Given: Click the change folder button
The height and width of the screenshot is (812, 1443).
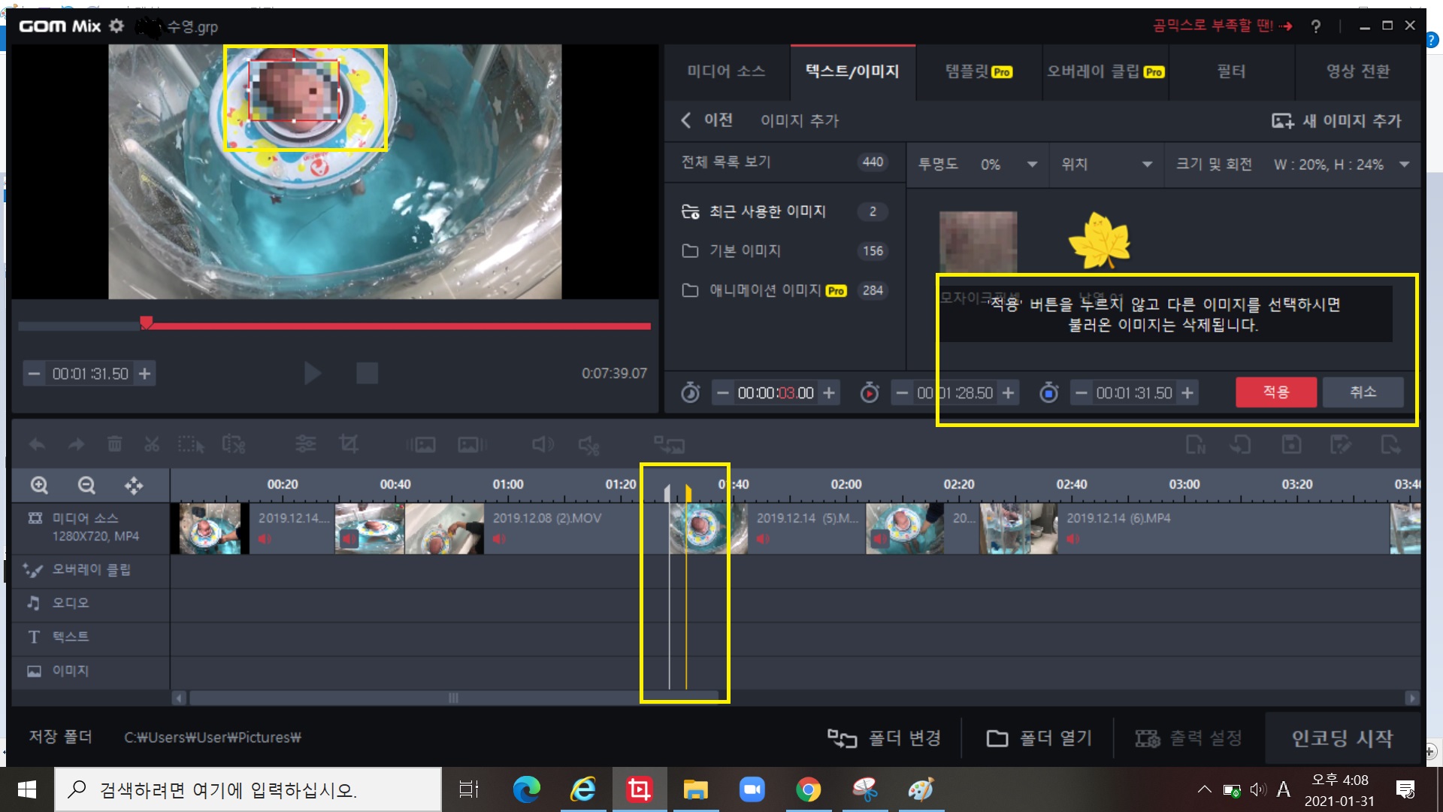Looking at the screenshot, I should (x=884, y=738).
